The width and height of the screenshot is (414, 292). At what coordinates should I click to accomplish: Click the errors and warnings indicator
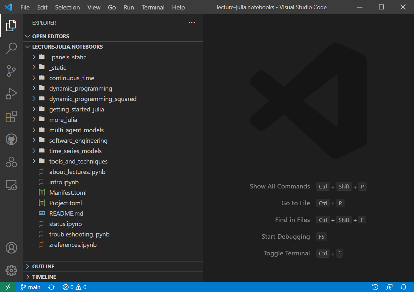75,287
